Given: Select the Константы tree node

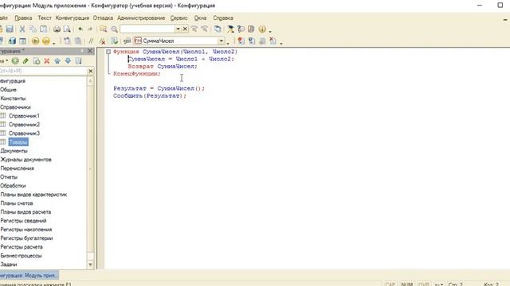Looking at the screenshot, I should tap(13, 99).
